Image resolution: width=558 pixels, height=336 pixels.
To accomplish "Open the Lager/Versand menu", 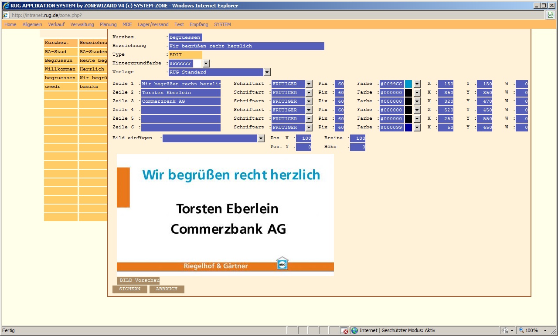I will (x=153, y=24).
